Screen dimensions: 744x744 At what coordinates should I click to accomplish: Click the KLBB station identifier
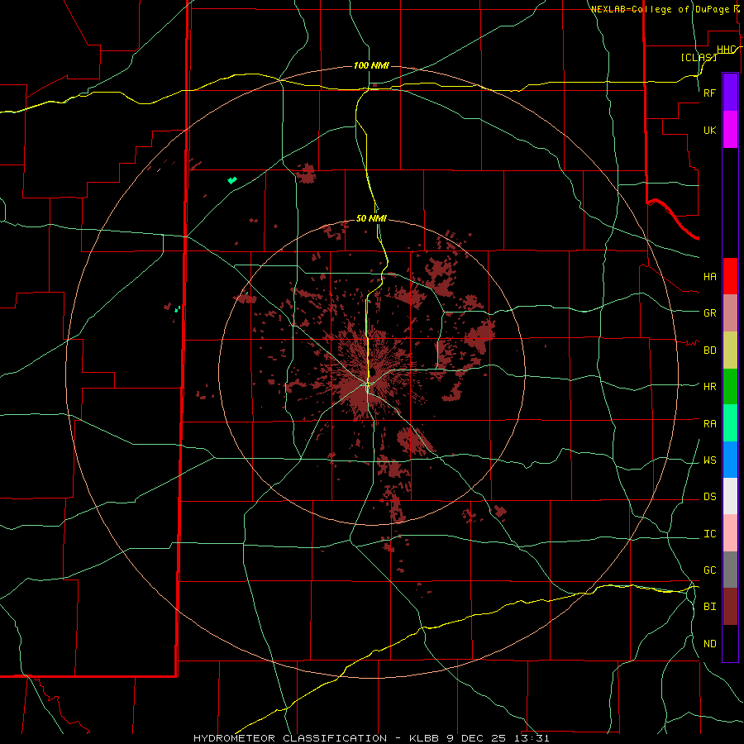(x=425, y=738)
